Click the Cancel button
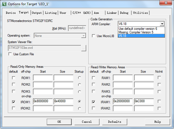 (87, 122)
